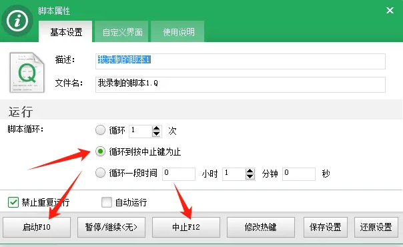The height and width of the screenshot is (247, 403).
Task: Click the 保存设置 button
Action: click(326, 227)
